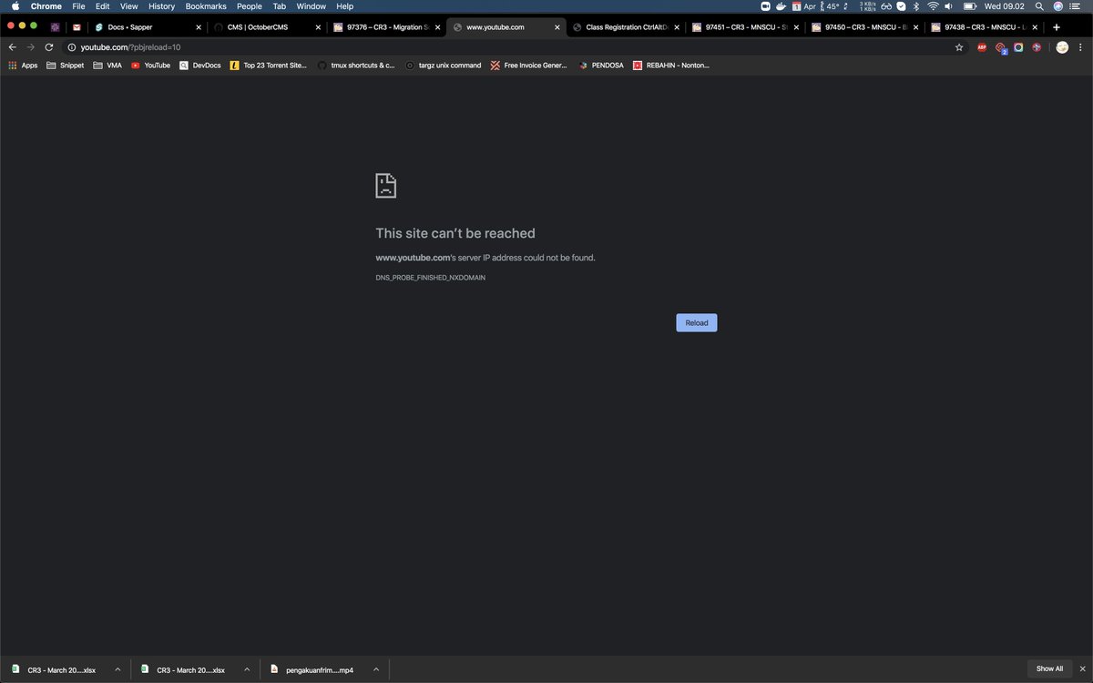Open the red extension with badge 2
This screenshot has height=683, width=1093.
point(1001,47)
